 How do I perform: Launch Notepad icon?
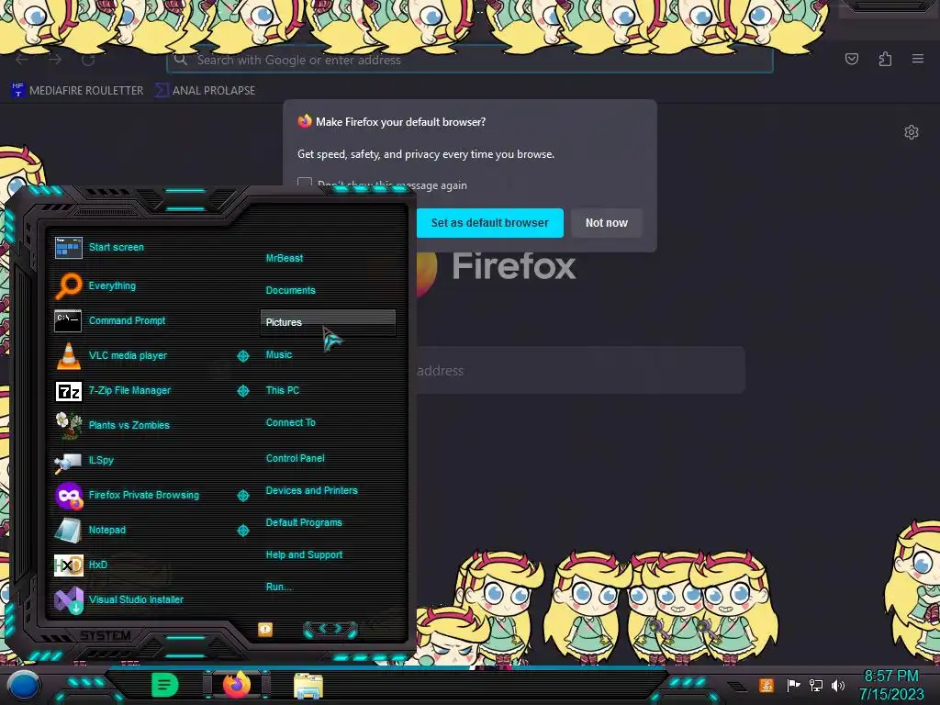point(68,530)
